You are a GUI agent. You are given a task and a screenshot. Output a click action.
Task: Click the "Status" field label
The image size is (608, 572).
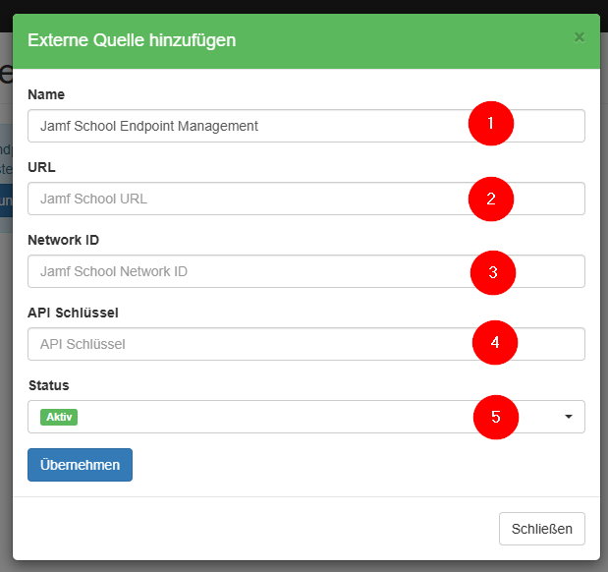tap(48, 385)
